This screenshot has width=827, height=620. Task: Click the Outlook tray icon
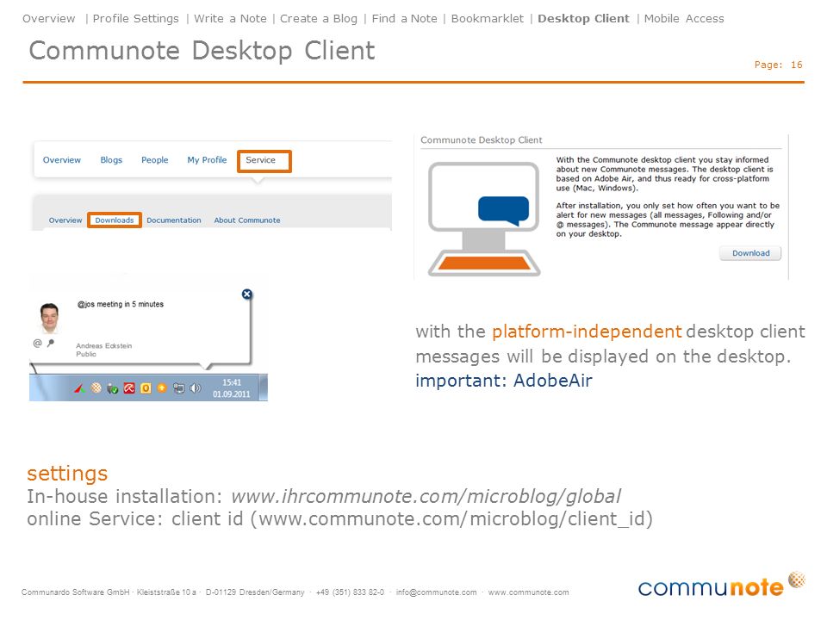pos(146,388)
